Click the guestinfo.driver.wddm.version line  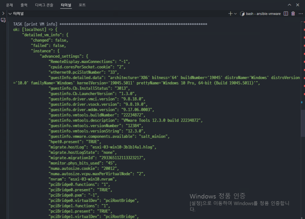(101, 110)
